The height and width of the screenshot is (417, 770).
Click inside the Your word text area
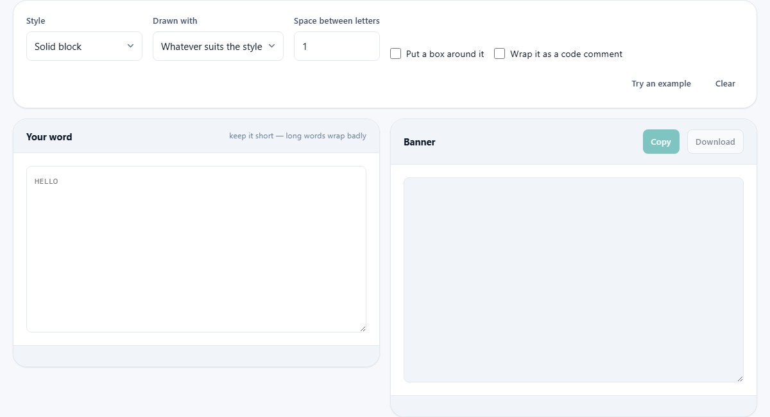196,249
